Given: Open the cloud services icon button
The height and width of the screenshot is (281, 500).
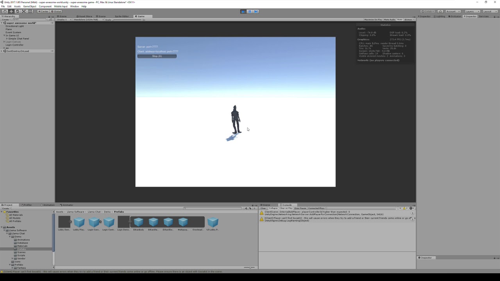Looking at the screenshot, I should tap(440, 11).
